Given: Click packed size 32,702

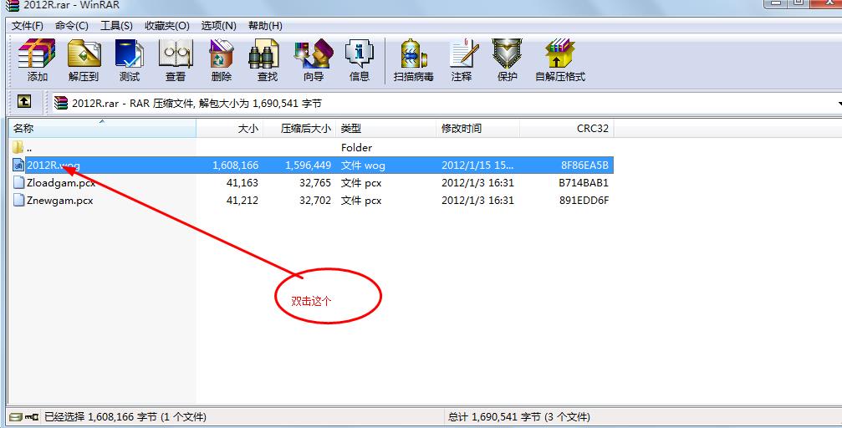Looking at the screenshot, I should click(x=315, y=201).
